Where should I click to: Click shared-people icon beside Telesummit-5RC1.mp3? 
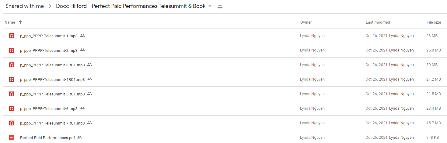pyautogui.click(x=90, y=94)
